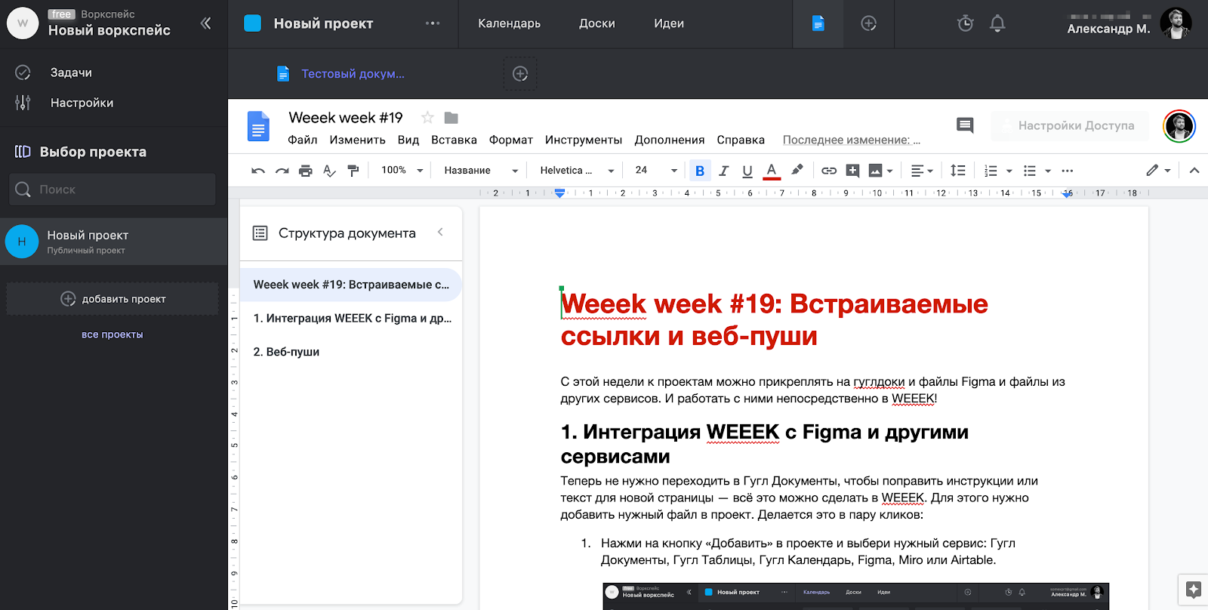Select the paint format roller tool
1208x610 pixels.
click(353, 171)
